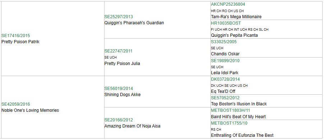Select the Noble One's Loving Memories entry
324x140 pixels.
tap(30, 110)
